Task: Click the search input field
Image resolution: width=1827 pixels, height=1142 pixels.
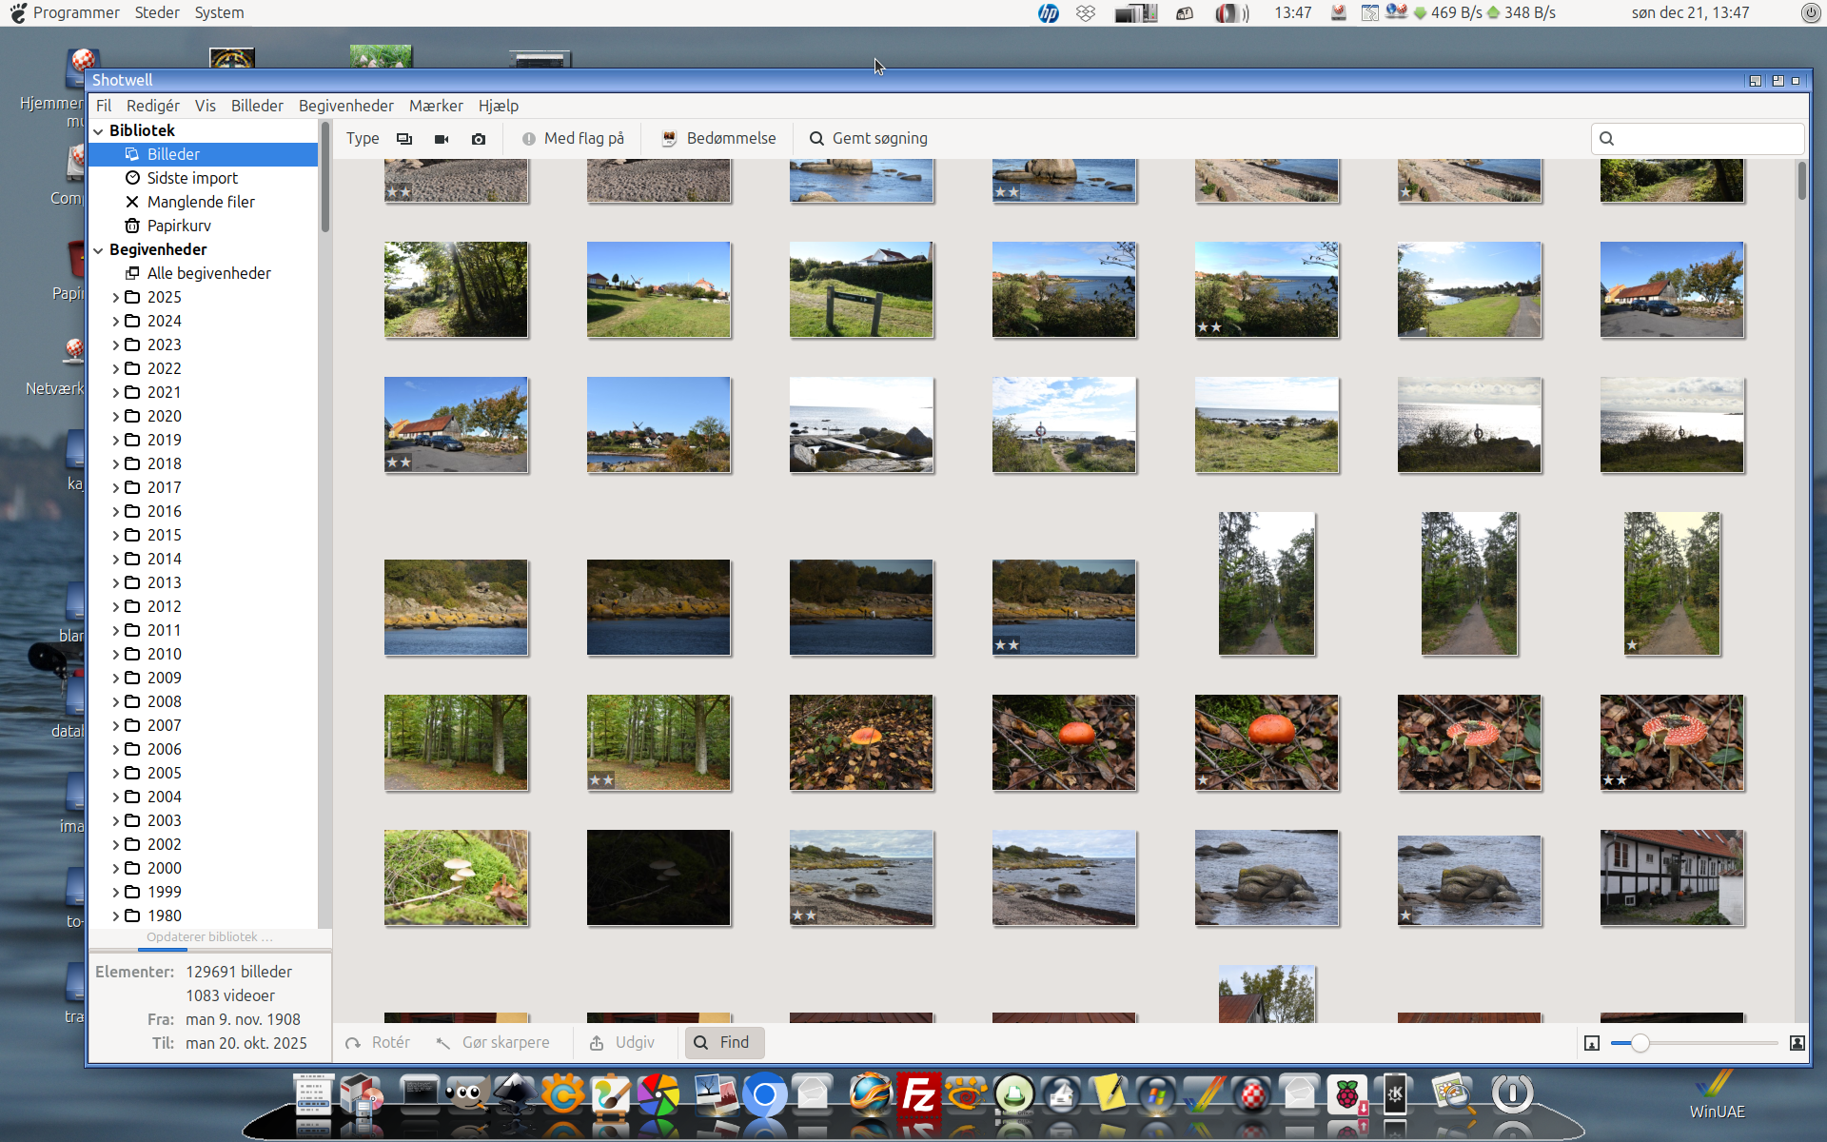Action: point(1698,139)
